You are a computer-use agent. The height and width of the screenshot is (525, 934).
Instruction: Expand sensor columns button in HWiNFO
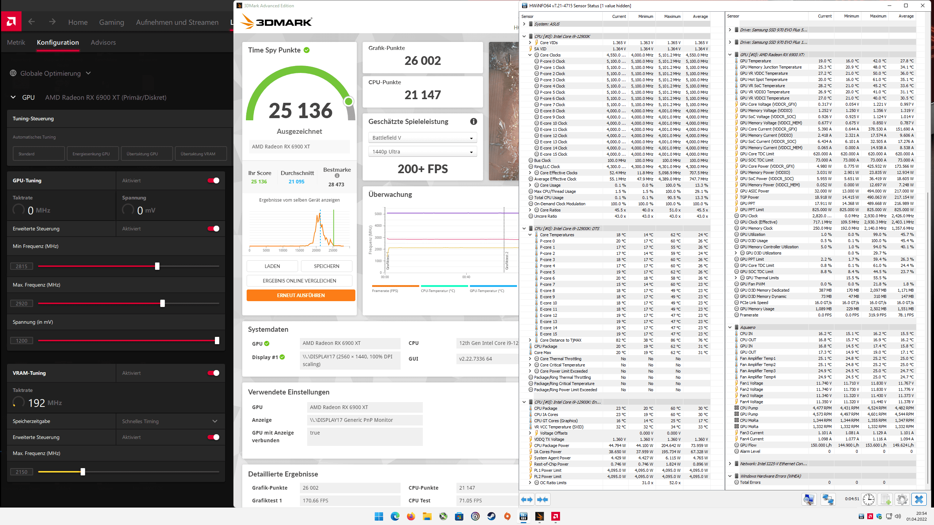(526, 499)
